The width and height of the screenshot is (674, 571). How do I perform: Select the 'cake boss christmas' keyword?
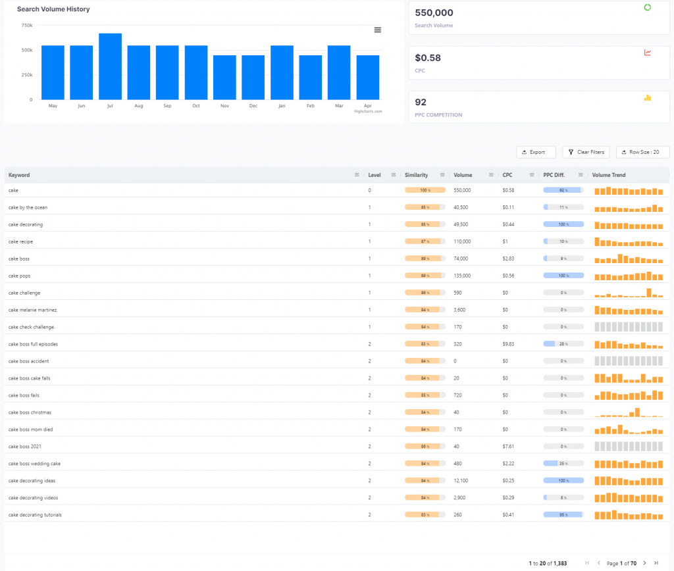[x=30, y=412]
